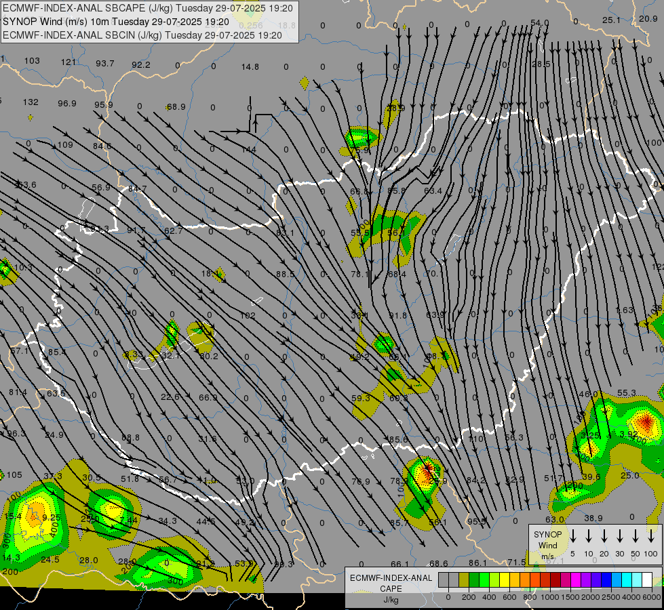Click the map value 38.9
664x610 pixels.
pos(593,518)
